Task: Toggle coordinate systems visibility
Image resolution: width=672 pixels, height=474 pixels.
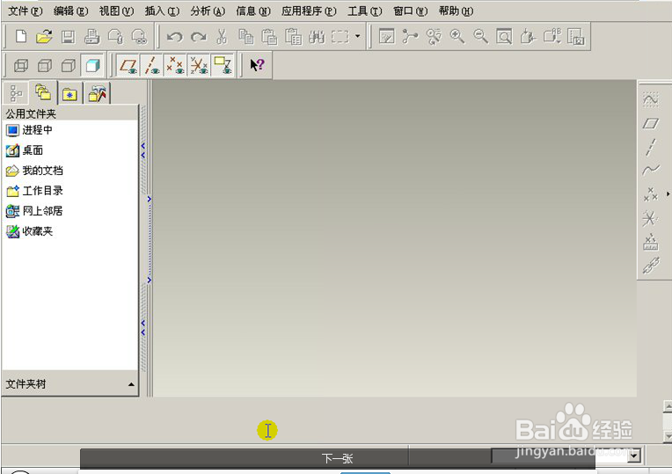Action: (x=199, y=66)
